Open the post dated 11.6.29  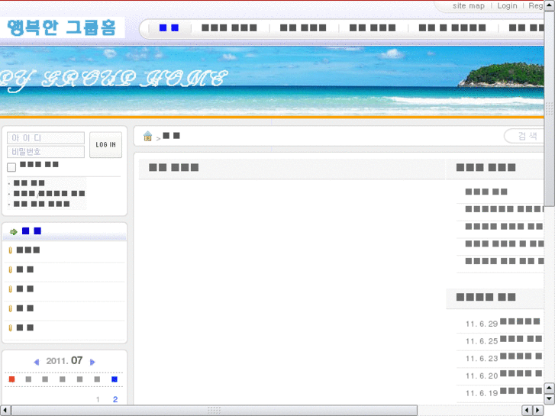pyautogui.click(x=519, y=323)
